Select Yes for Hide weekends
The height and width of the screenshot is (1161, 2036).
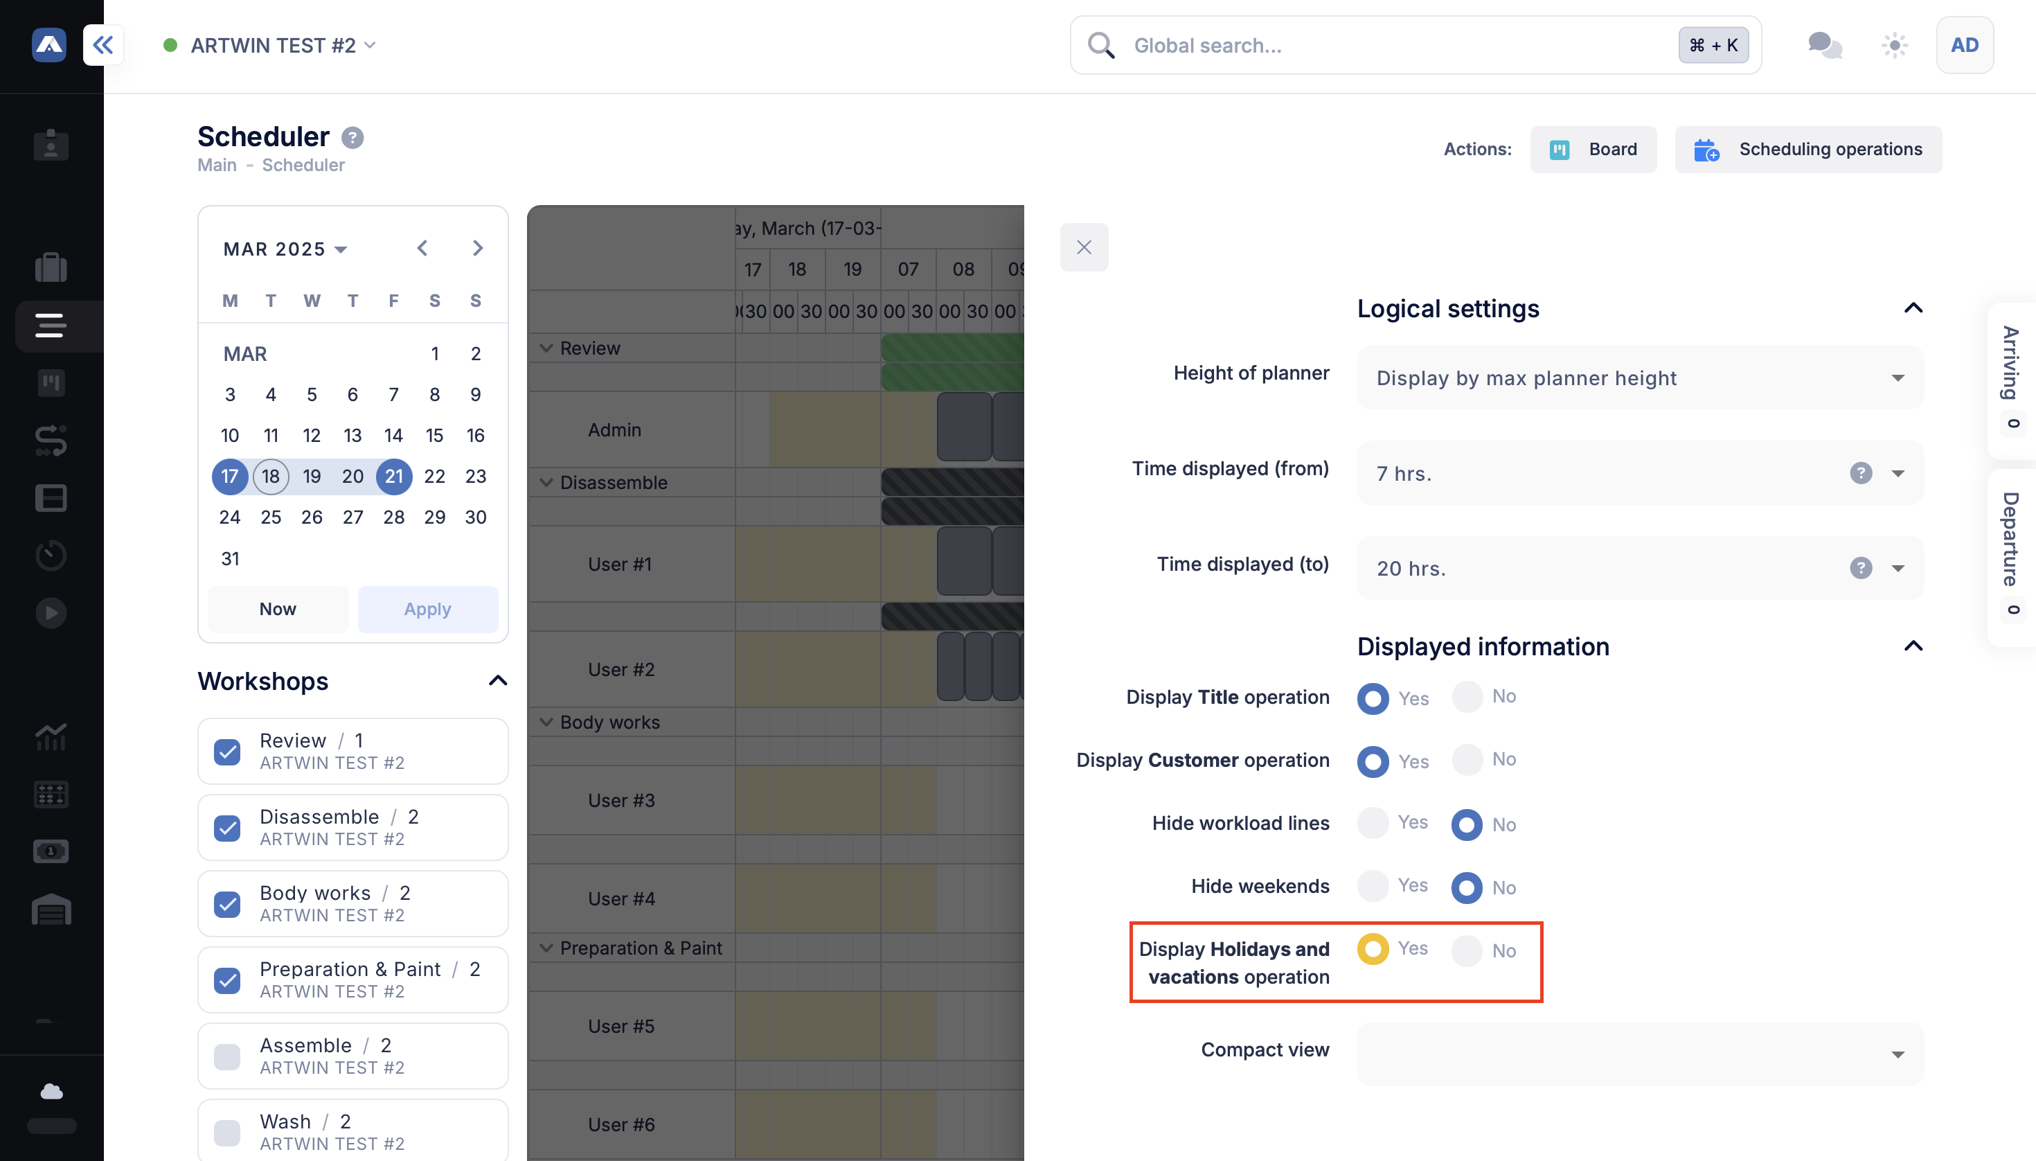(x=1373, y=886)
